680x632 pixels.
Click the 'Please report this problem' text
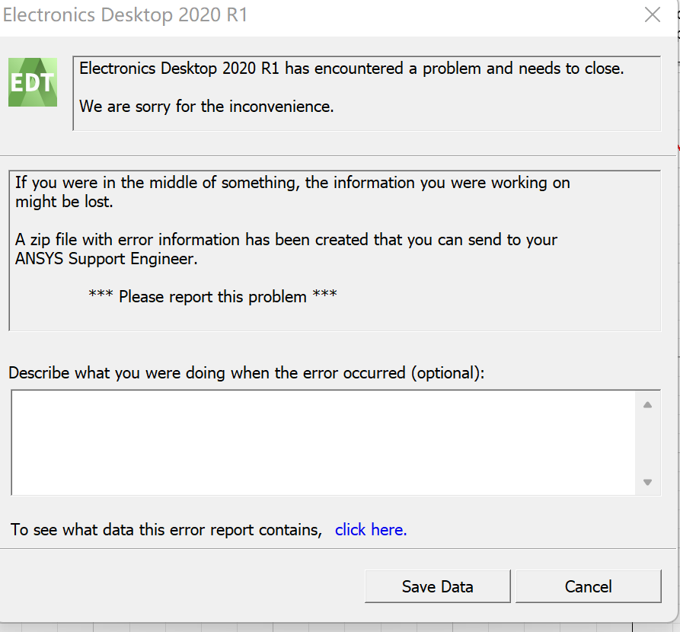tap(212, 297)
